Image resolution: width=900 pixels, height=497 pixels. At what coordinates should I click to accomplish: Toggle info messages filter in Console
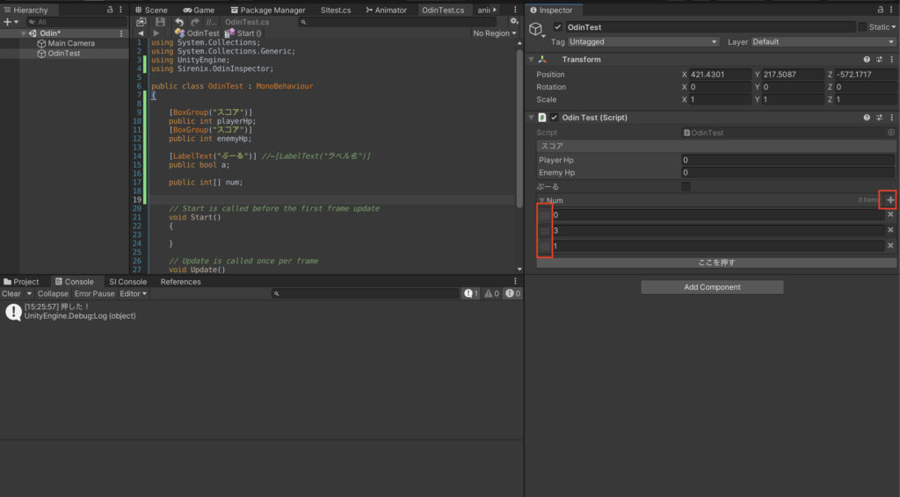pyautogui.click(x=471, y=293)
